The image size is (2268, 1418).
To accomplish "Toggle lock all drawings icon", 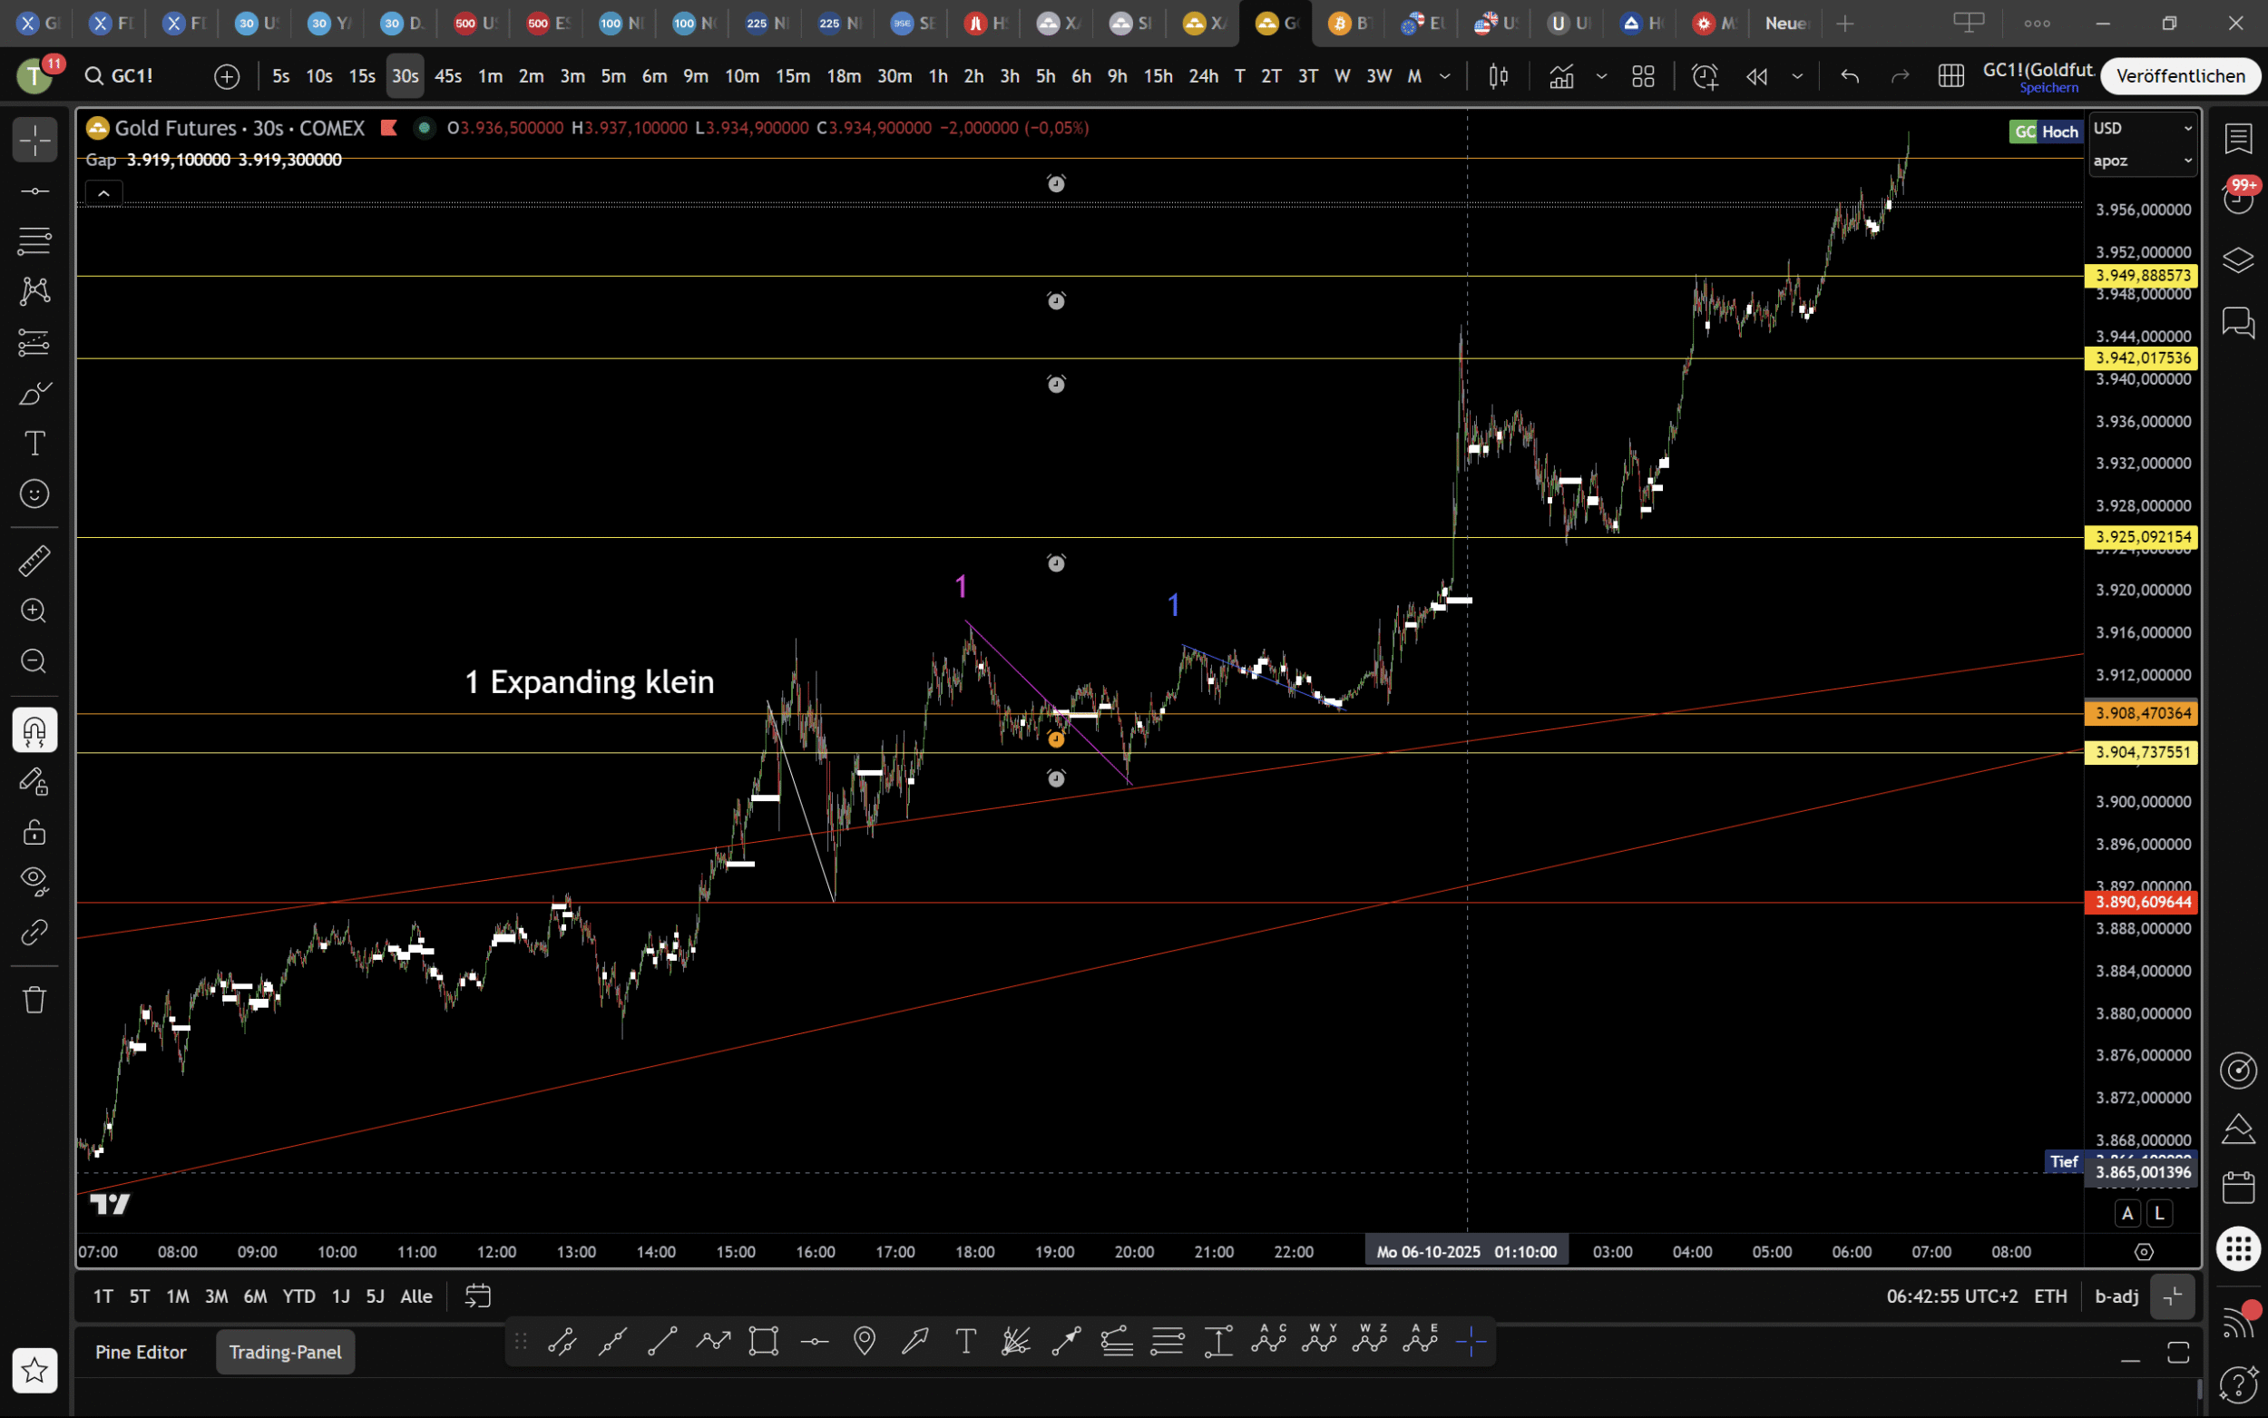I will [x=34, y=832].
